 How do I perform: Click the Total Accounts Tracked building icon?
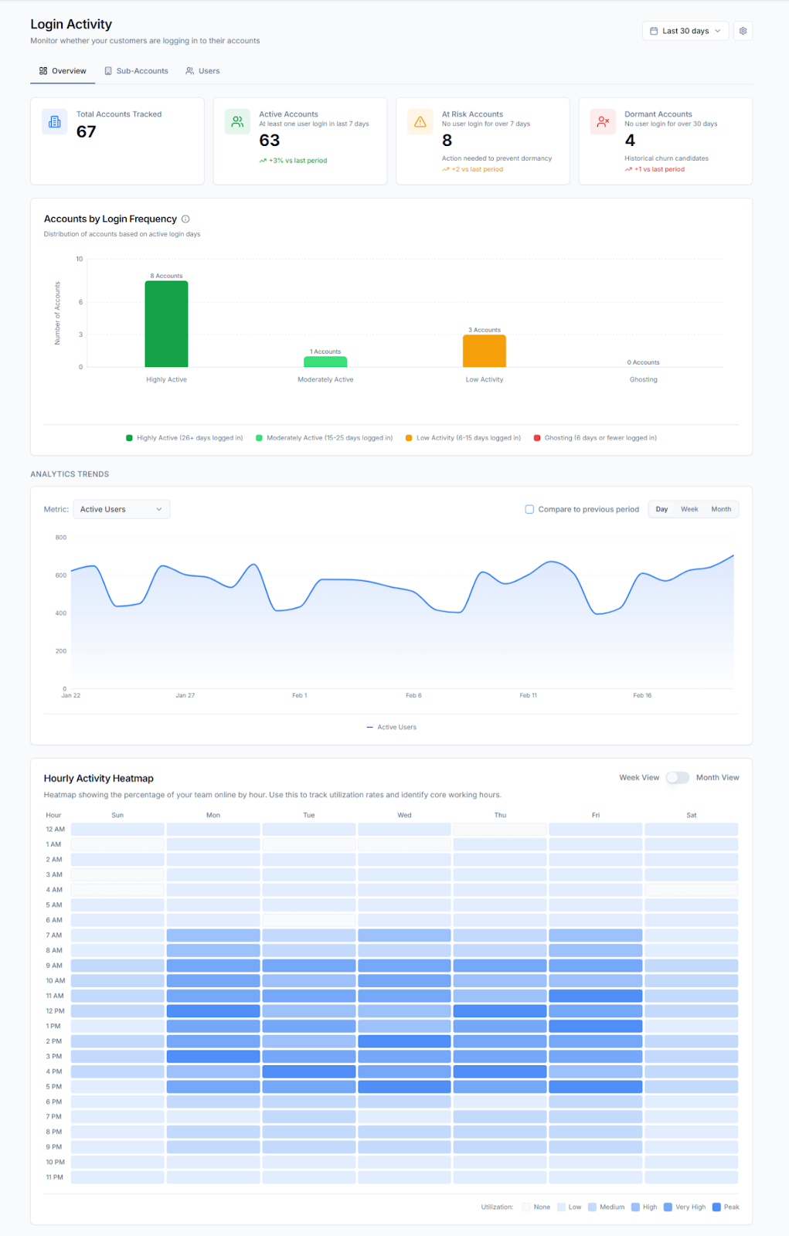(55, 122)
